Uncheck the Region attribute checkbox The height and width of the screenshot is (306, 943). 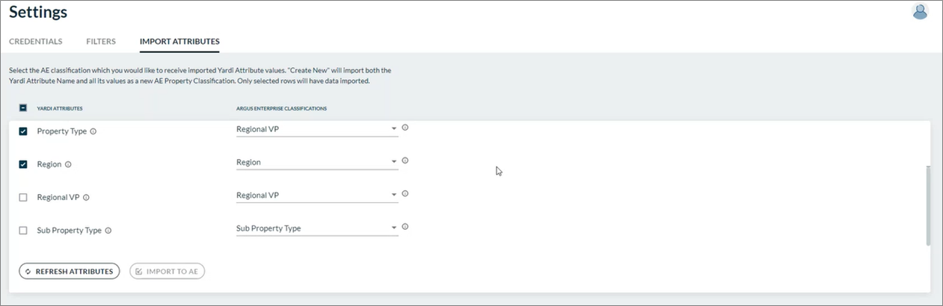pos(23,164)
